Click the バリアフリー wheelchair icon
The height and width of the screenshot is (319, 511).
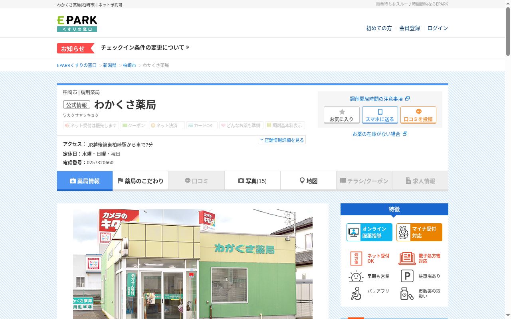356,293
